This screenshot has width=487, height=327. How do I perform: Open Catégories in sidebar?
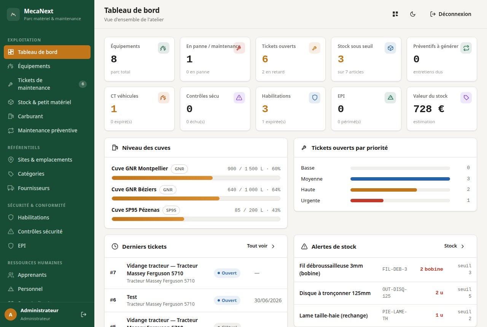tap(47, 174)
